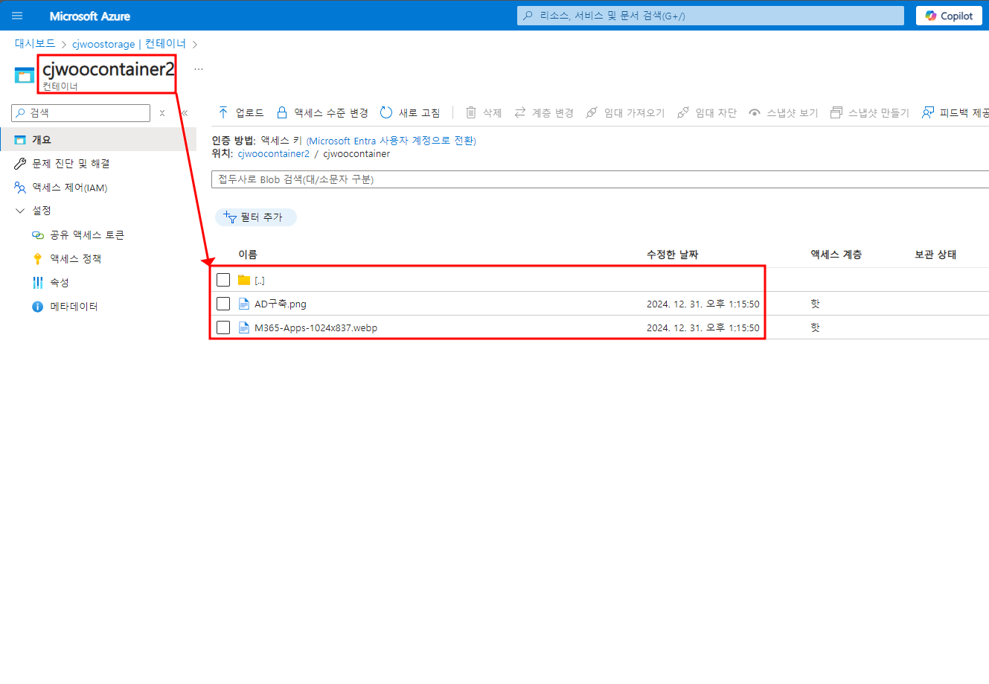Click the Microsoft Azure home logo text
989x684 pixels.
[x=90, y=16]
